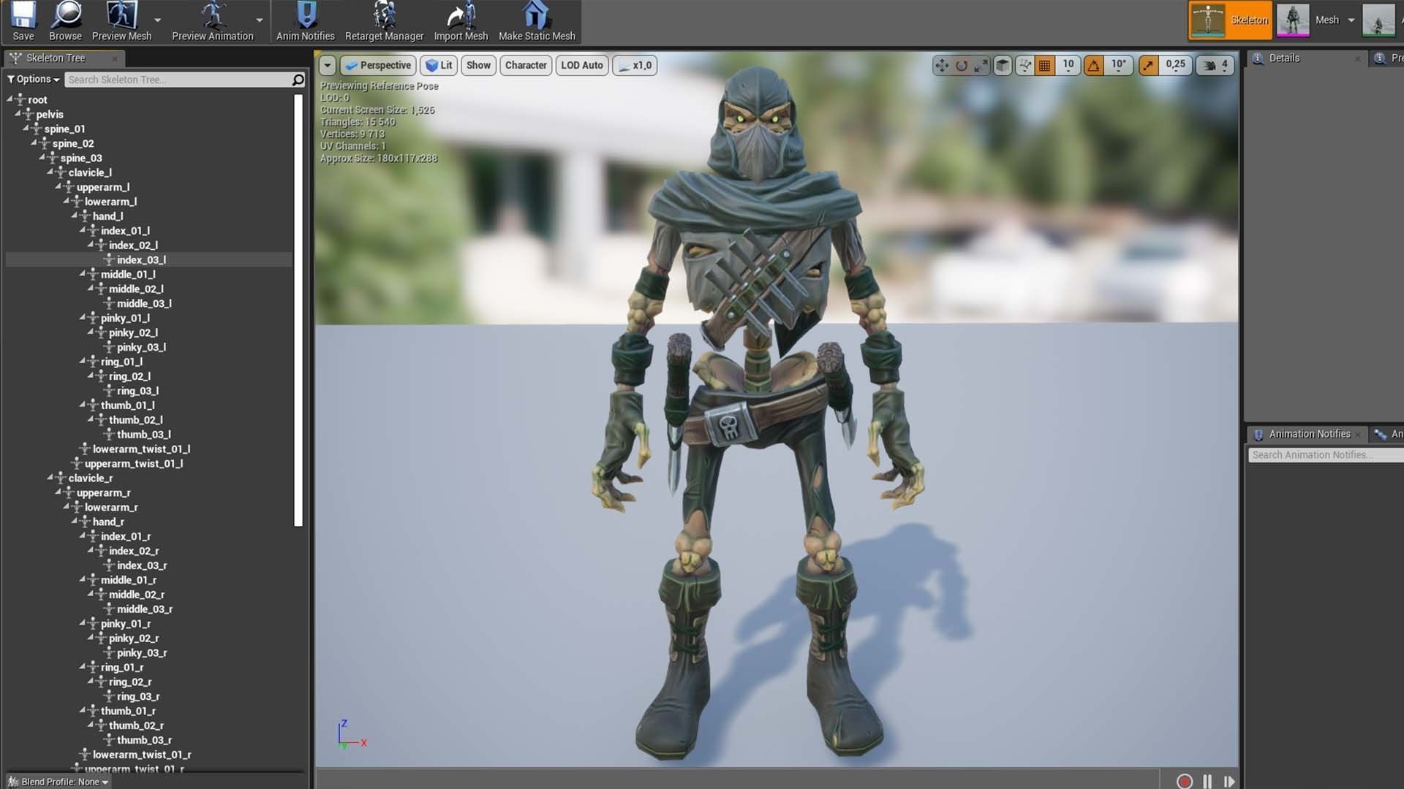1404x789 pixels.
Task: Click Import Mesh in the toolbar
Action: tap(461, 21)
